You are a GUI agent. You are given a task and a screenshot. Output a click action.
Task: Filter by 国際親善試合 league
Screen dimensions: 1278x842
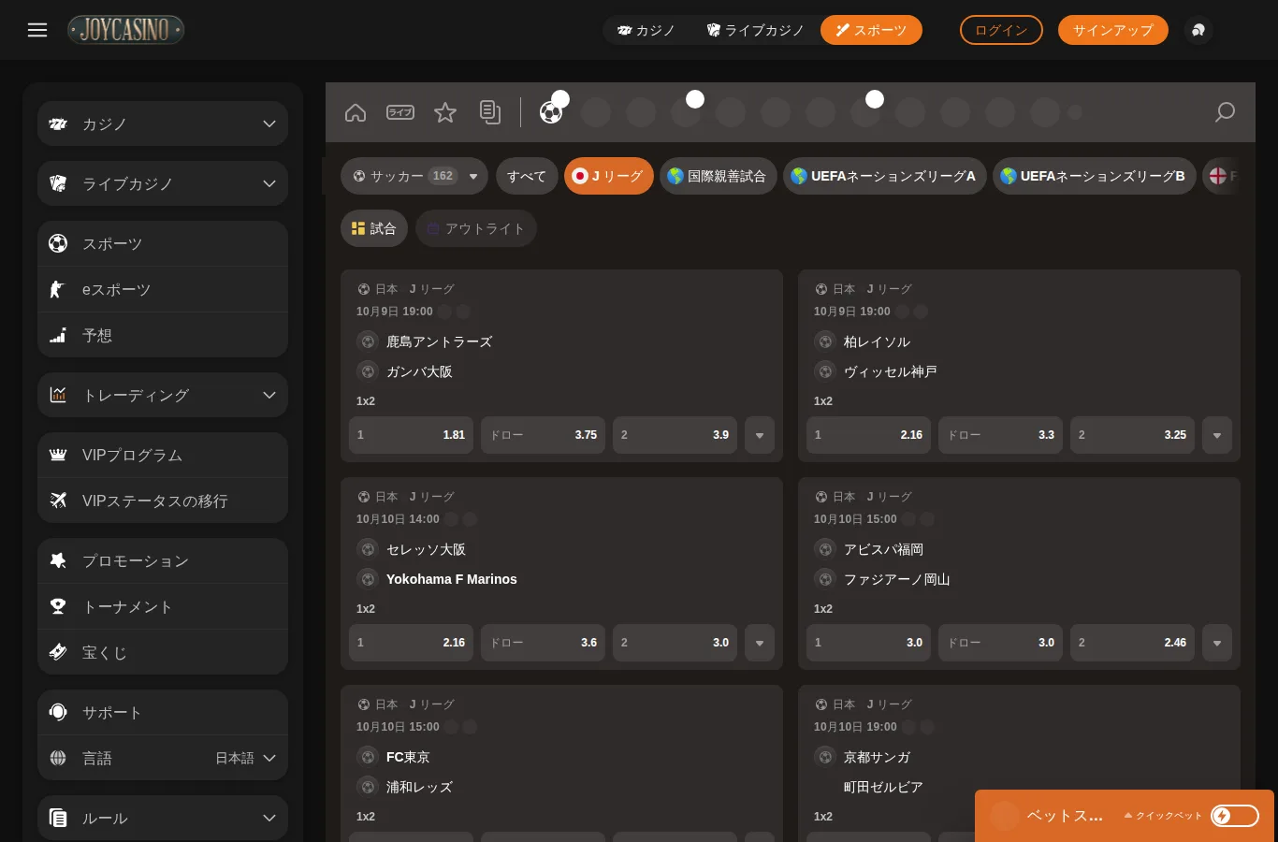tap(718, 176)
